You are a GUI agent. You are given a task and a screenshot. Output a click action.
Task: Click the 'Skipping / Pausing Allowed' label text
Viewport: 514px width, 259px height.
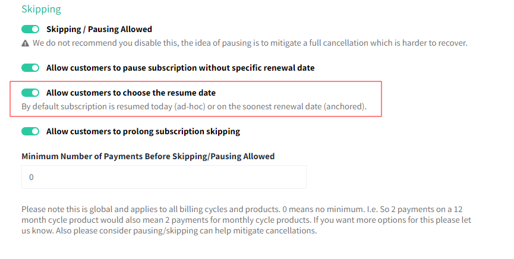click(x=99, y=29)
